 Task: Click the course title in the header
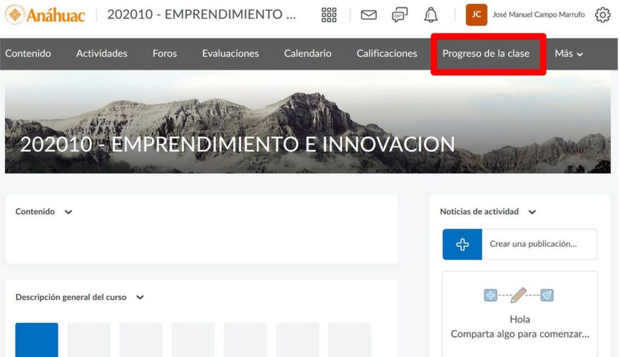[202, 15]
